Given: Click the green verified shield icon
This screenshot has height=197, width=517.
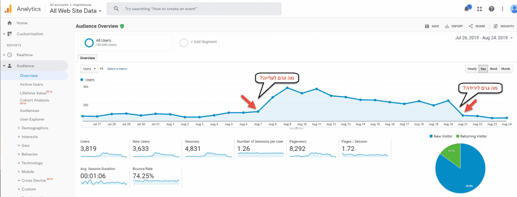Looking at the screenshot, I should pos(122,26).
